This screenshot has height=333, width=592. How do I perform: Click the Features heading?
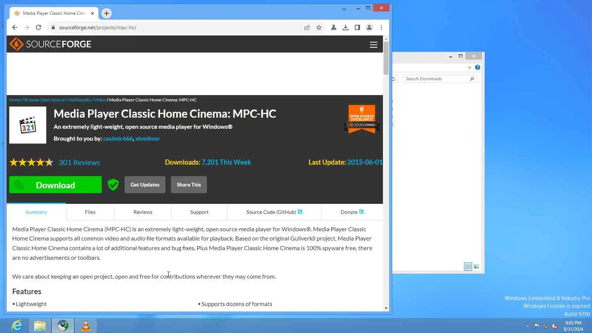click(x=27, y=292)
